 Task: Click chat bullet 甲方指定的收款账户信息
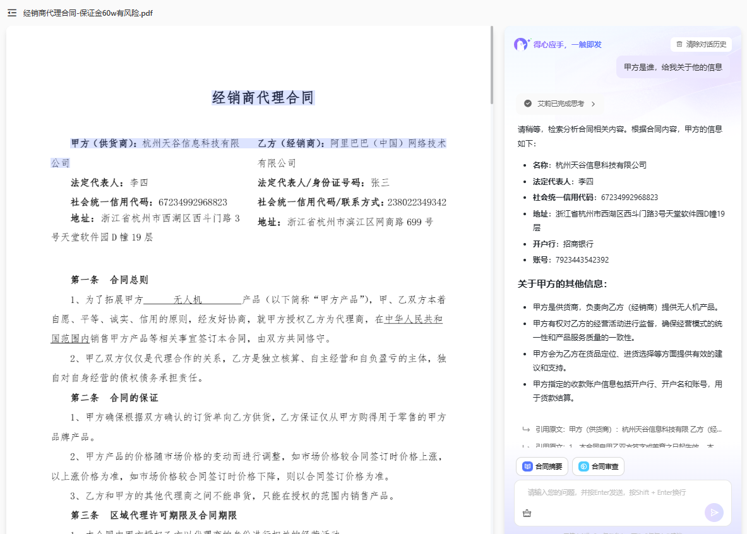pyautogui.click(x=628, y=391)
